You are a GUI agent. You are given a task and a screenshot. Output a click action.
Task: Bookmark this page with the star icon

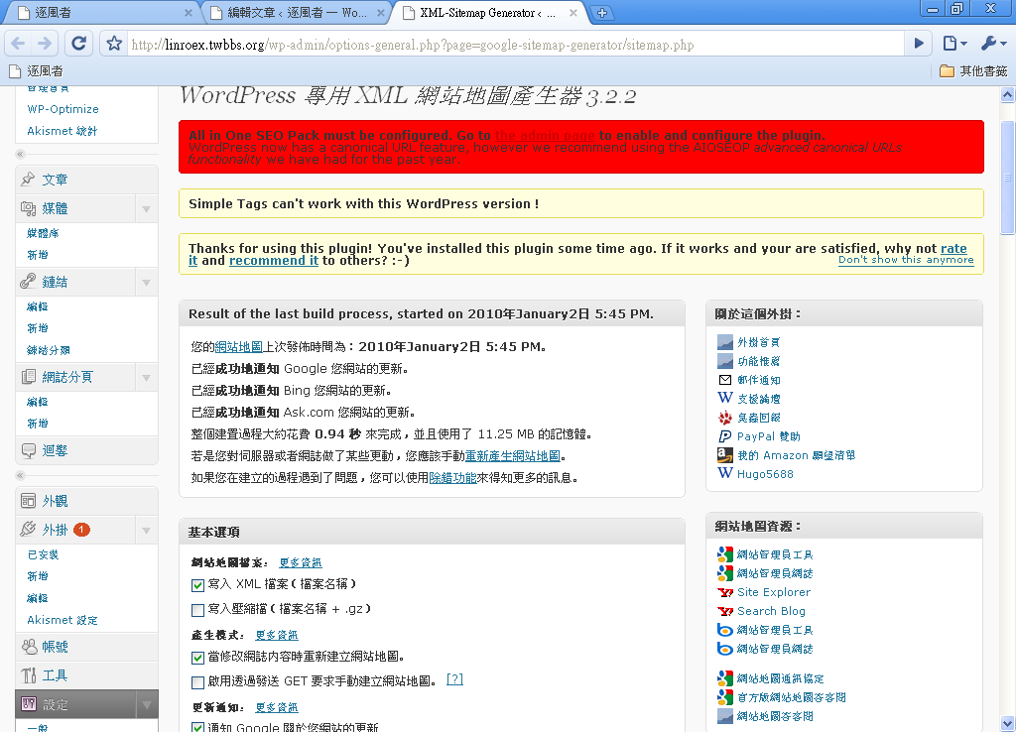click(114, 44)
